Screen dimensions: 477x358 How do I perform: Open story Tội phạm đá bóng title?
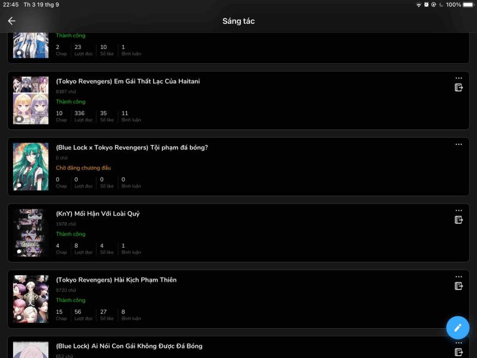132,147
